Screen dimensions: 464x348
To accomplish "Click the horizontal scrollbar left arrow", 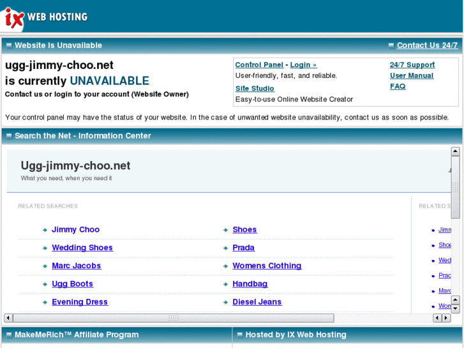I will tap(8, 318).
